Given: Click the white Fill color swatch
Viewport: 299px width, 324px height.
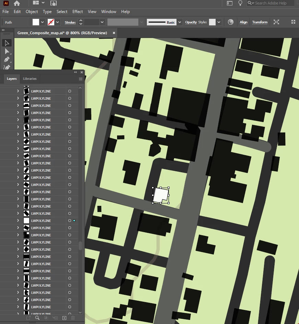Looking at the screenshot, I should pos(36,22).
